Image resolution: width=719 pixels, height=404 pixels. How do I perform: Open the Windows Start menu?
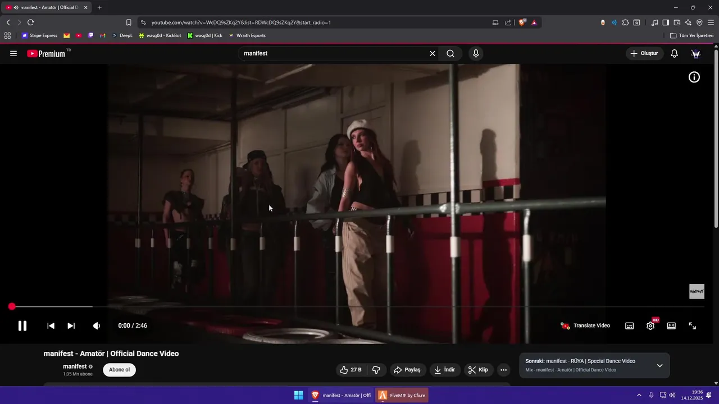click(298, 395)
